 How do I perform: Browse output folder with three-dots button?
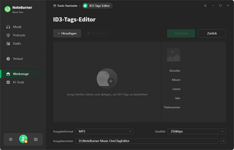click(223, 141)
